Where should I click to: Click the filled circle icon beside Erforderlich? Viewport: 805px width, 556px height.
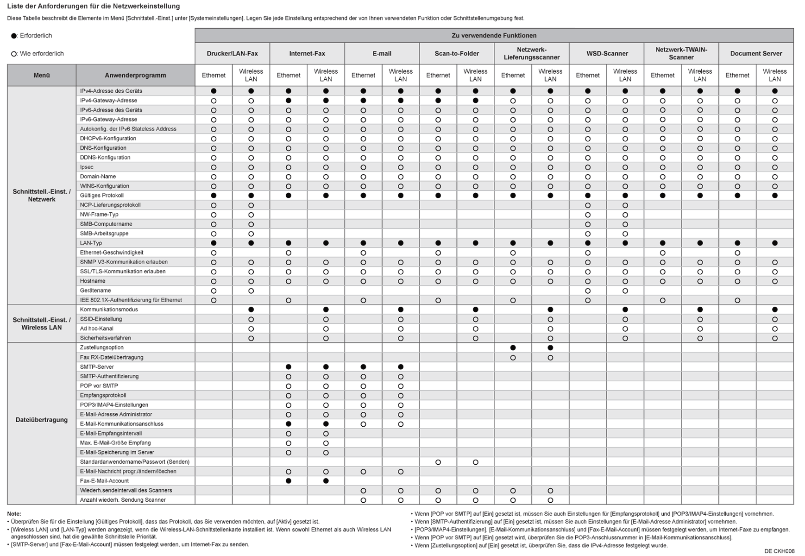[x=14, y=36]
